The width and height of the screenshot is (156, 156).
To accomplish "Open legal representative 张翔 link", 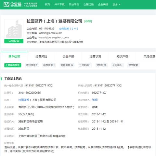I will [95, 100].
